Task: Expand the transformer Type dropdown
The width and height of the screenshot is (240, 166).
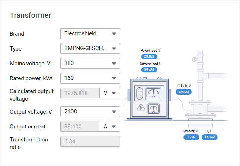Action: tap(90, 48)
